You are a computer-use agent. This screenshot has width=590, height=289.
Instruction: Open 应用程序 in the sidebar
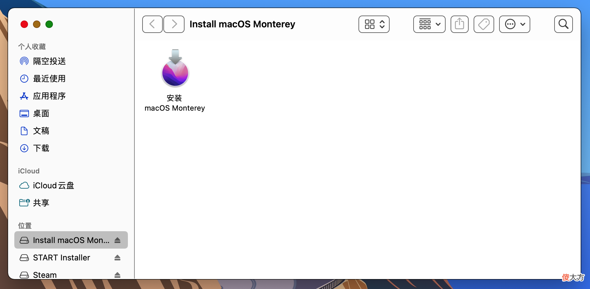point(71,96)
